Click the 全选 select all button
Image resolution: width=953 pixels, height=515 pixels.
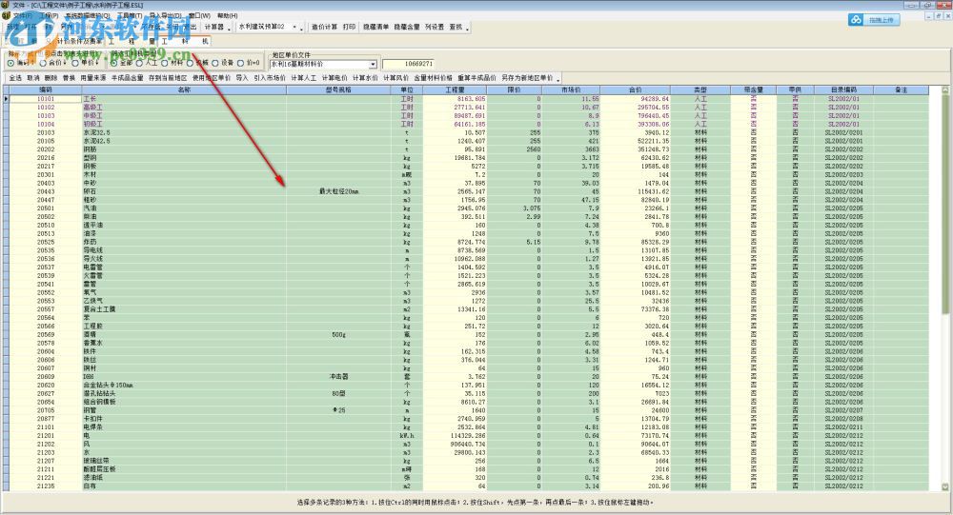point(15,77)
